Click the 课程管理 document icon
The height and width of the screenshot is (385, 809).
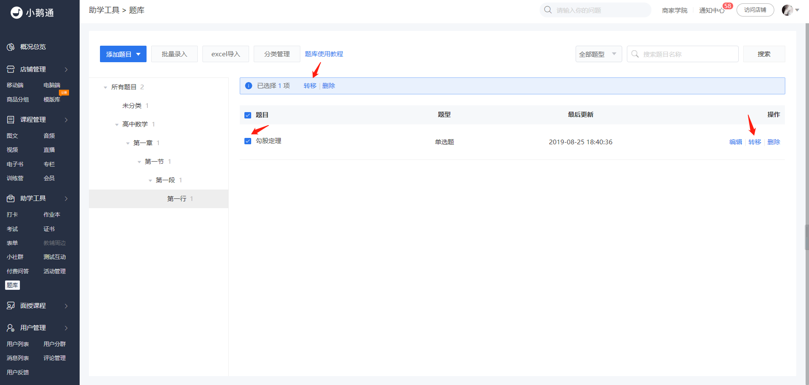point(11,120)
